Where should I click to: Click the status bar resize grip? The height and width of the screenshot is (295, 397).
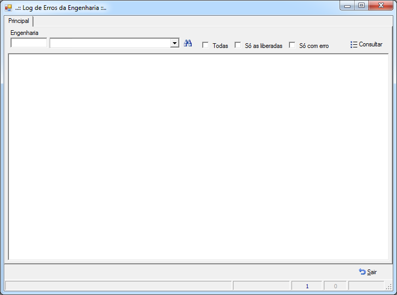389,287
